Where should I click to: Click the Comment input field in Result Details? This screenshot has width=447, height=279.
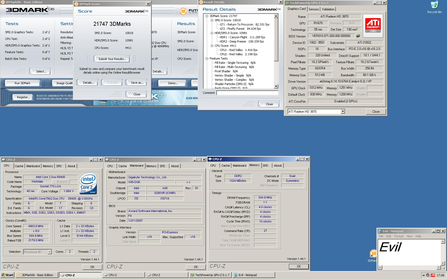point(247,93)
